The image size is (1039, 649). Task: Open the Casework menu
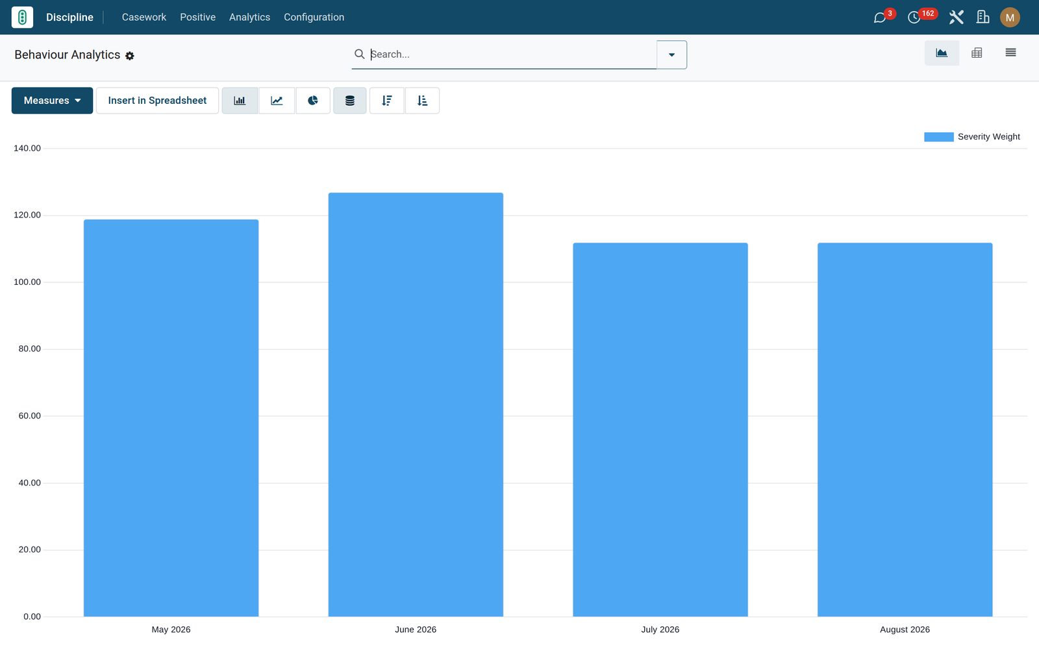[x=144, y=18]
